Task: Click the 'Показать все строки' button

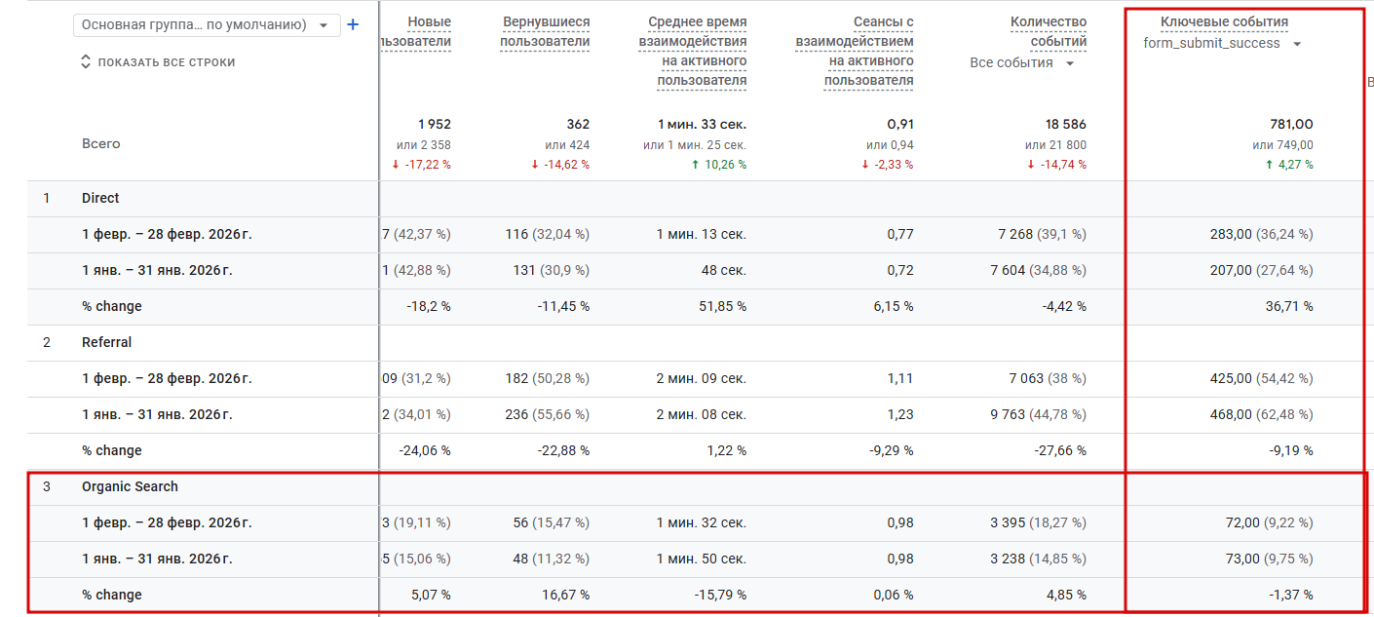Action: (166, 62)
